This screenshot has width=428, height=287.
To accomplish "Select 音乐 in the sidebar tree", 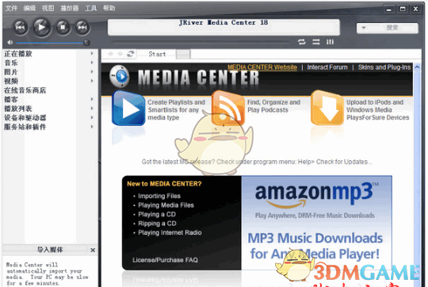I will tap(11, 63).
